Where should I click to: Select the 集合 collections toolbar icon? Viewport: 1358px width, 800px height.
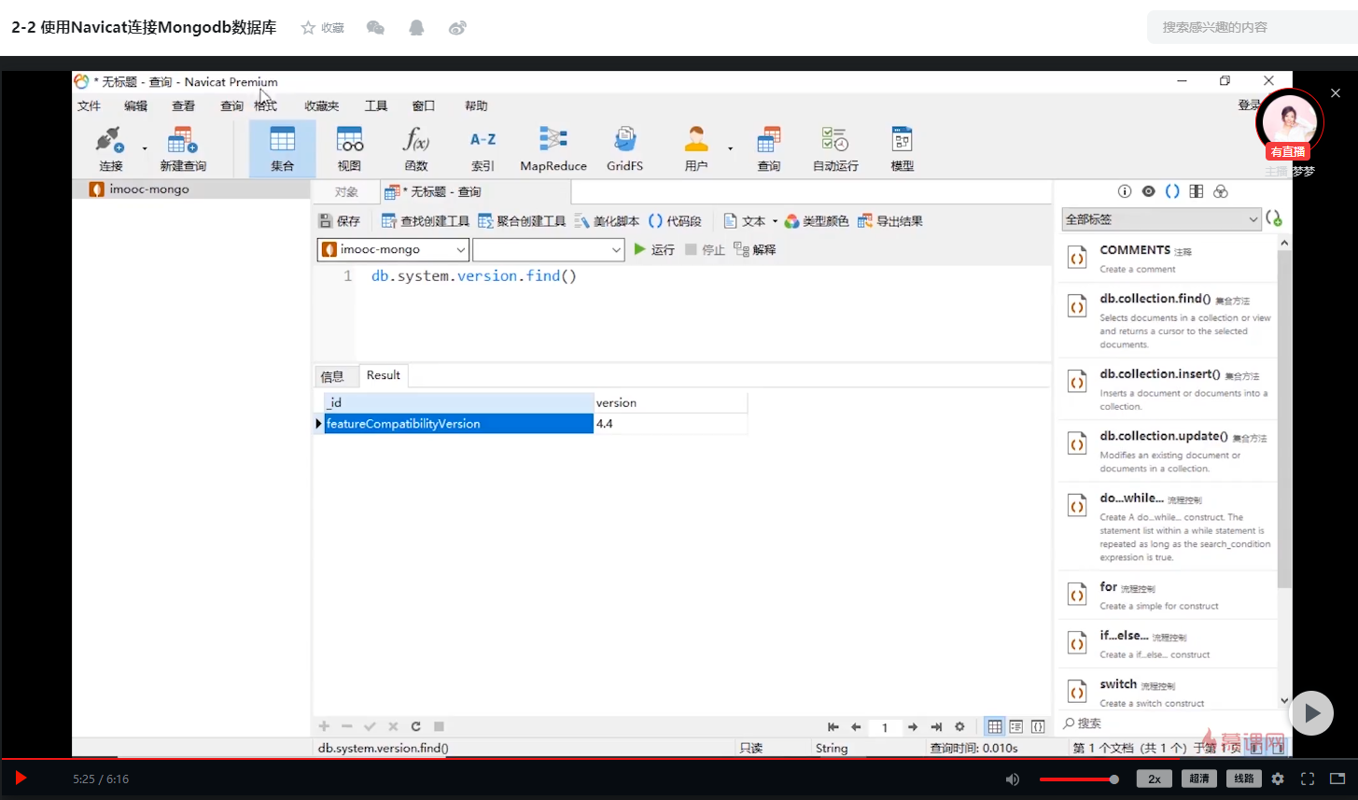pos(282,149)
